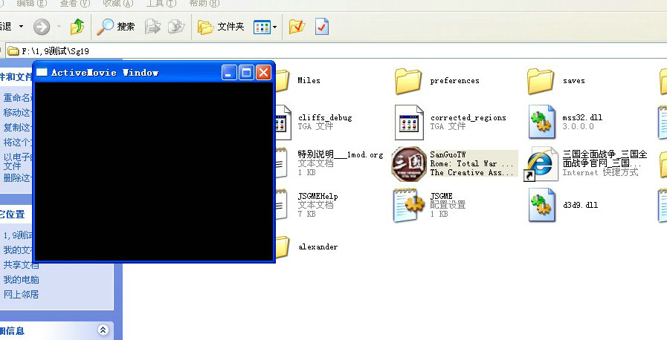Click the 网上邻居 link in sidebar
The width and height of the screenshot is (667, 340).
[21, 295]
